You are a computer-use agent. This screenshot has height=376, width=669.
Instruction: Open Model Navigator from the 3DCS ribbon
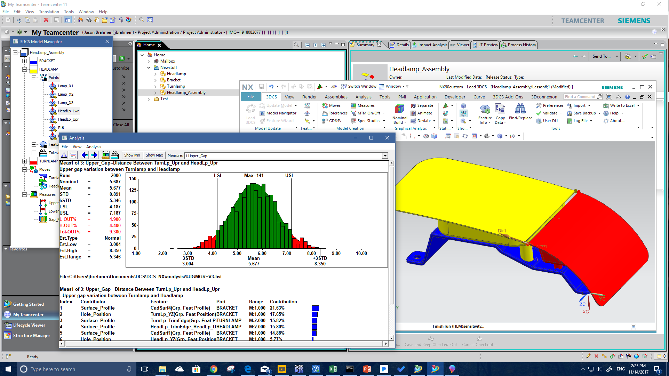(278, 113)
